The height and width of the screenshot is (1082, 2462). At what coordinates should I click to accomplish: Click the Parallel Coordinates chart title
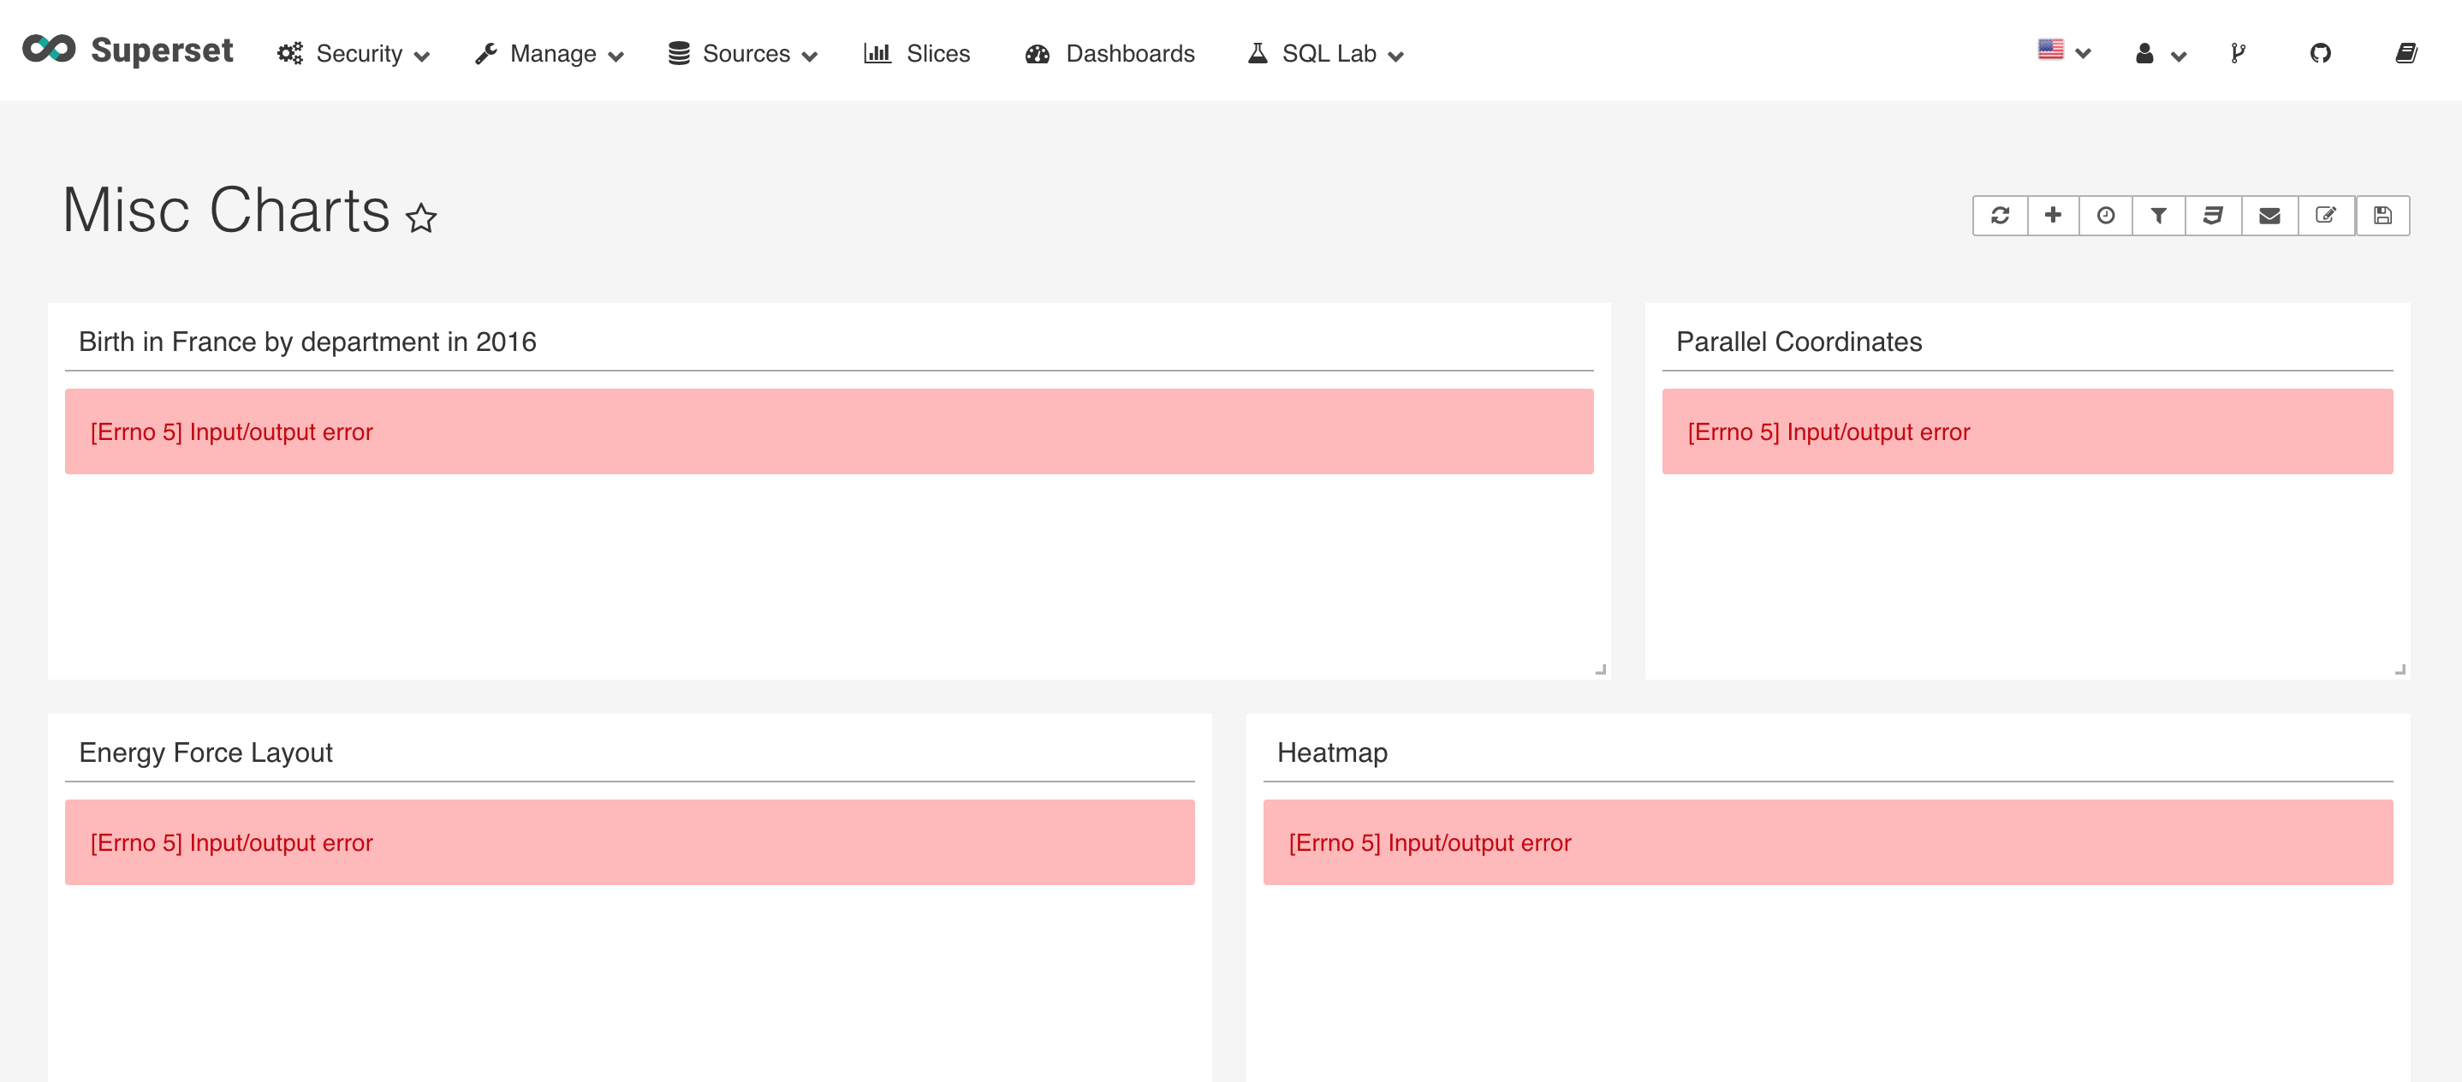point(1798,342)
